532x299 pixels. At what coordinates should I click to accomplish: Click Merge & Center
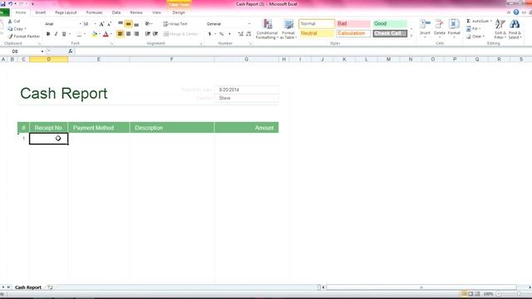click(181, 34)
